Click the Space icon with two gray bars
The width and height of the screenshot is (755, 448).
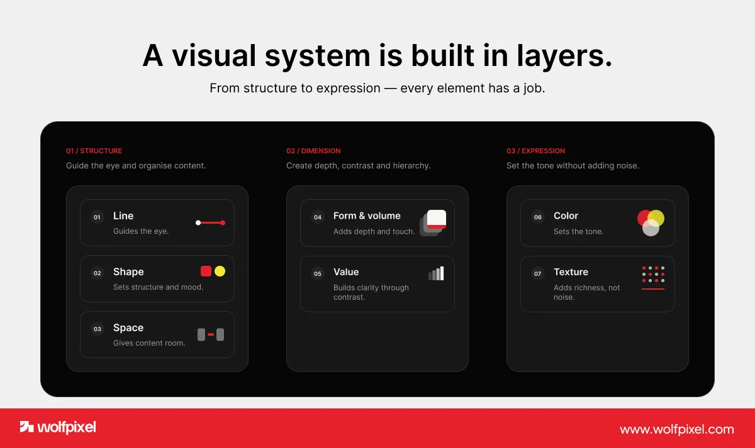[x=211, y=334]
